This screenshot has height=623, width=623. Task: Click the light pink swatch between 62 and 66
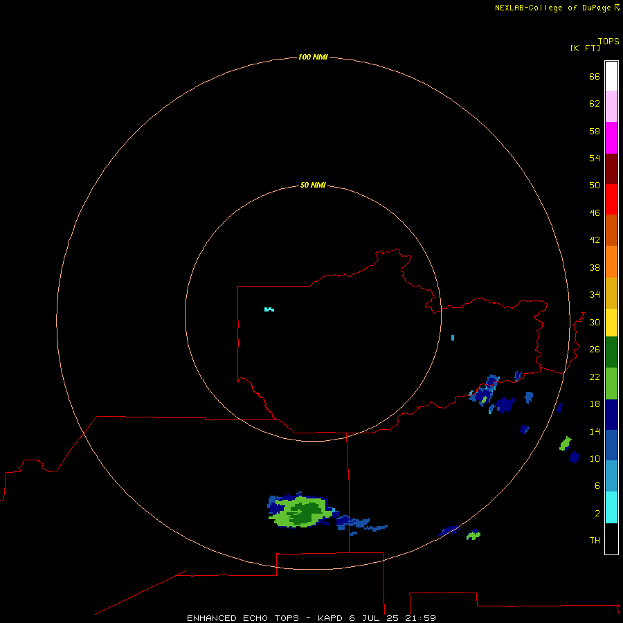[611, 106]
